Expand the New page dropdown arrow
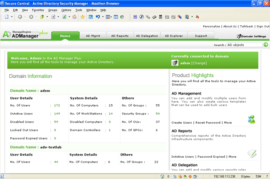 (x=12, y=17)
